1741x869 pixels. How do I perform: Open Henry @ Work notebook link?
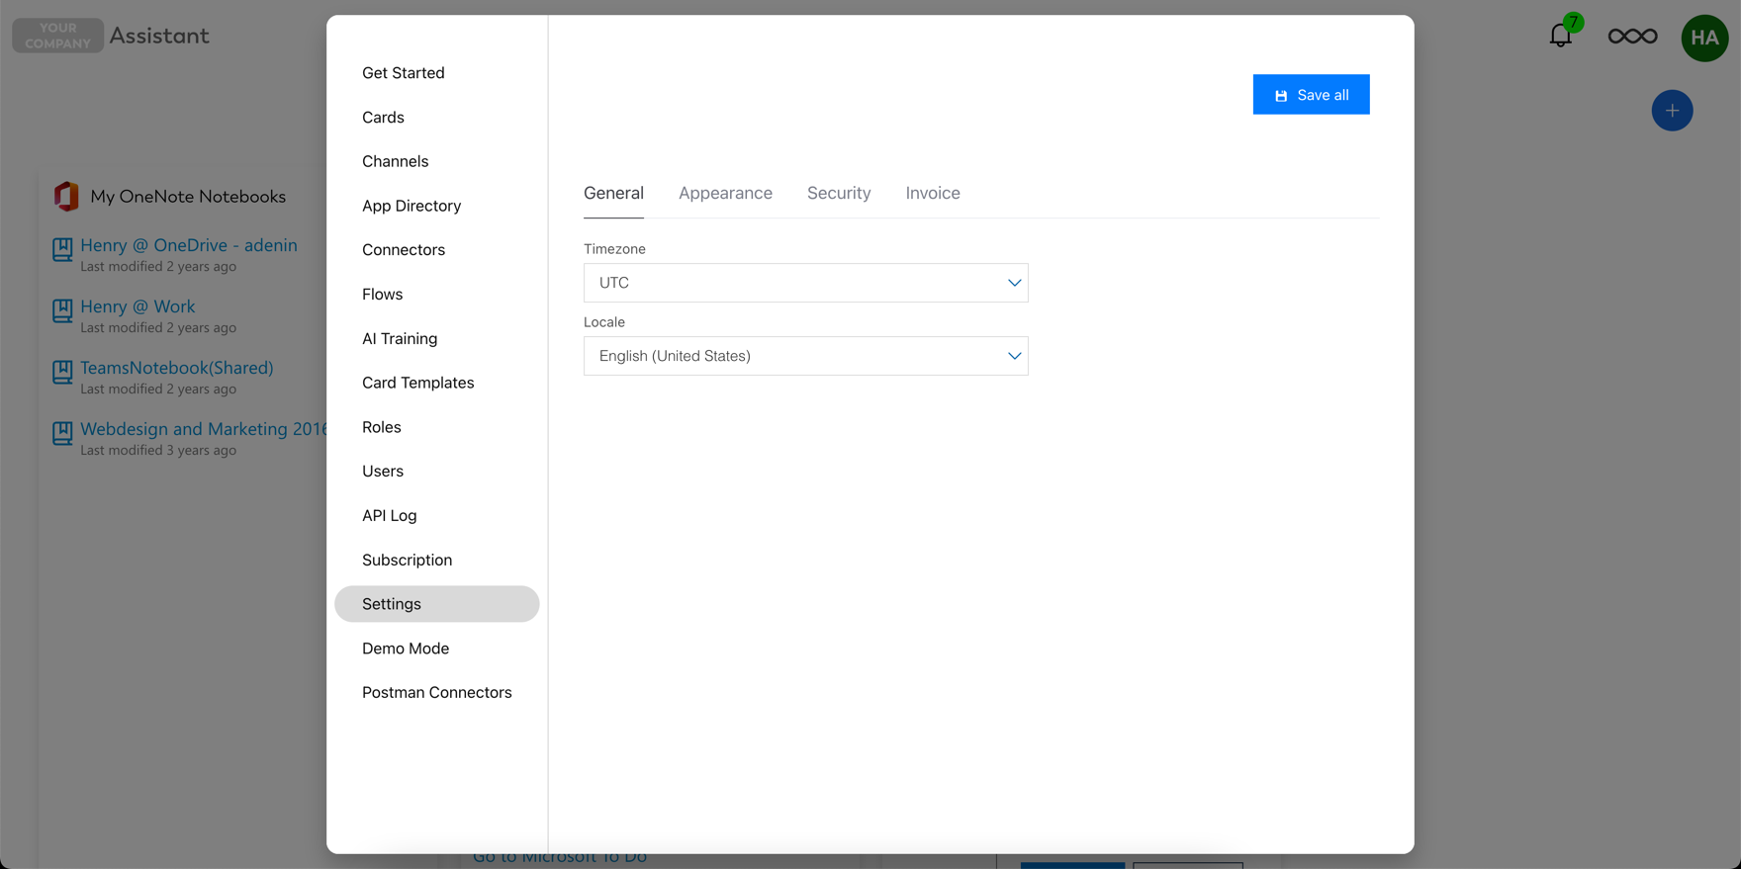pos(137,306)
